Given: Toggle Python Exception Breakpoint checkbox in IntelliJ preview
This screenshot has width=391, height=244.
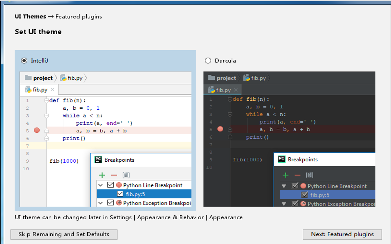Looking at the screenshot, I should coord(110,203).
